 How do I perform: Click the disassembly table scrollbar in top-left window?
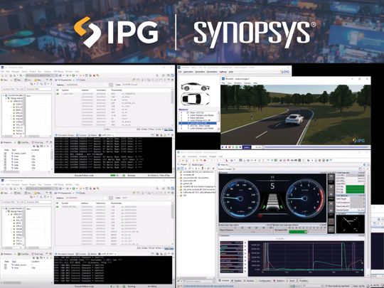coord(172,108)
